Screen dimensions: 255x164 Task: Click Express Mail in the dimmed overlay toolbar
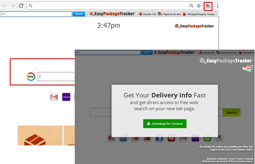[x=206, y=53]
